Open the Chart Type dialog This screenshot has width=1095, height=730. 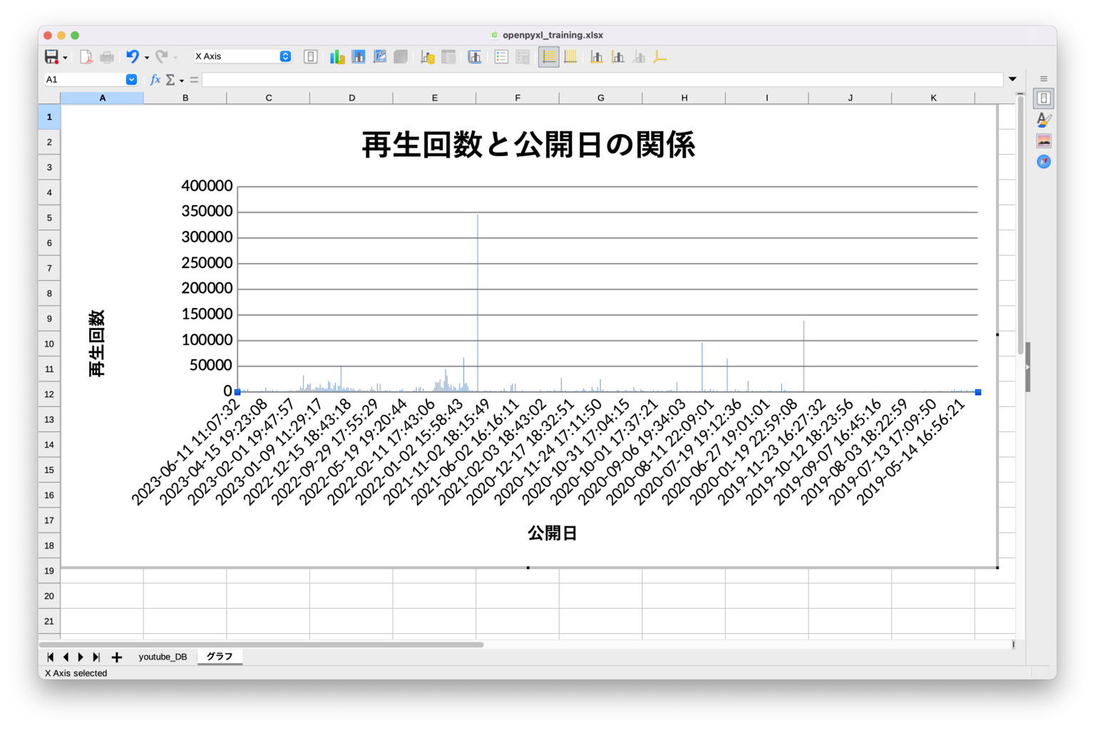pyautogui.click(x=337, y=56)
